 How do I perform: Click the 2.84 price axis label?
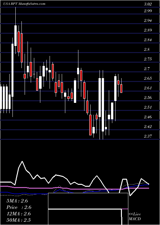click(x=148, y=40)
